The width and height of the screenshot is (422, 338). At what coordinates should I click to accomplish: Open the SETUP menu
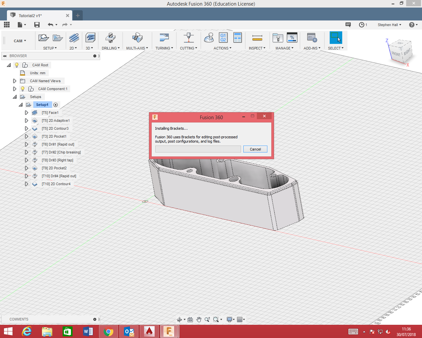(50, 48)
